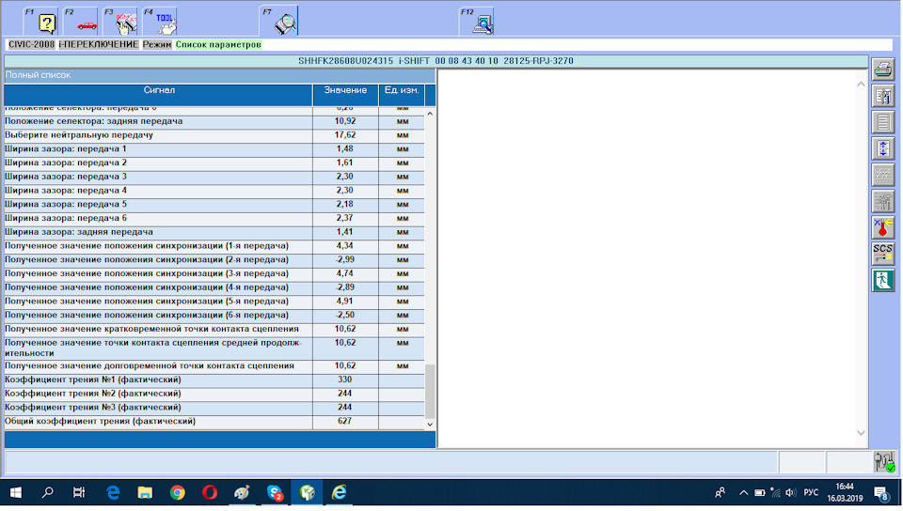Select row Ширина зазора: передача 5
Viewport: 903px width, 511px height.
click(x=214, y=204)
